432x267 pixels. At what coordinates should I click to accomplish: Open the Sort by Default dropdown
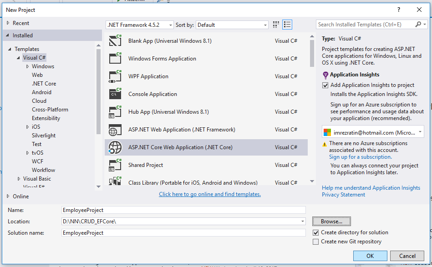point(232,25)
